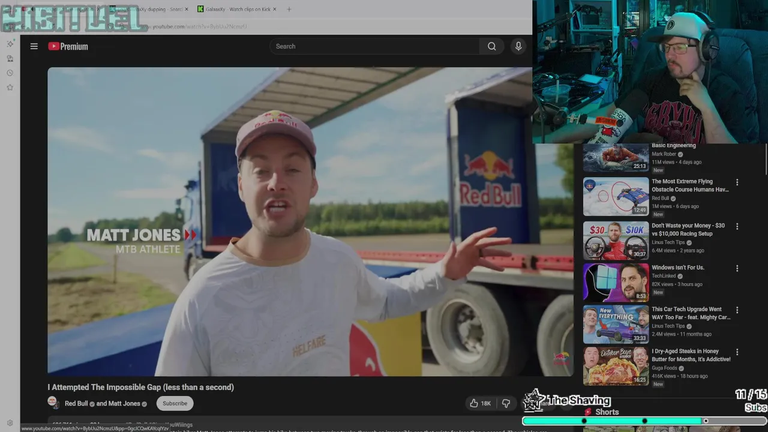Open the browser sidebar AI sparkle icon
The height and width of the screenshot is (432, 768).
(10, 44)
